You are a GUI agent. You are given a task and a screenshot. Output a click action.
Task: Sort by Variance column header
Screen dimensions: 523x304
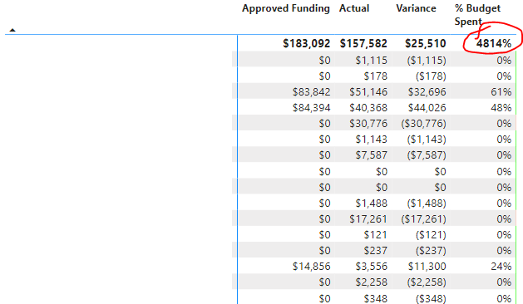(416, 8)
